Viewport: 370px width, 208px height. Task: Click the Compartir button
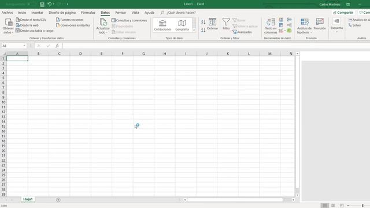pyautogui.click(x=343, y=13)
